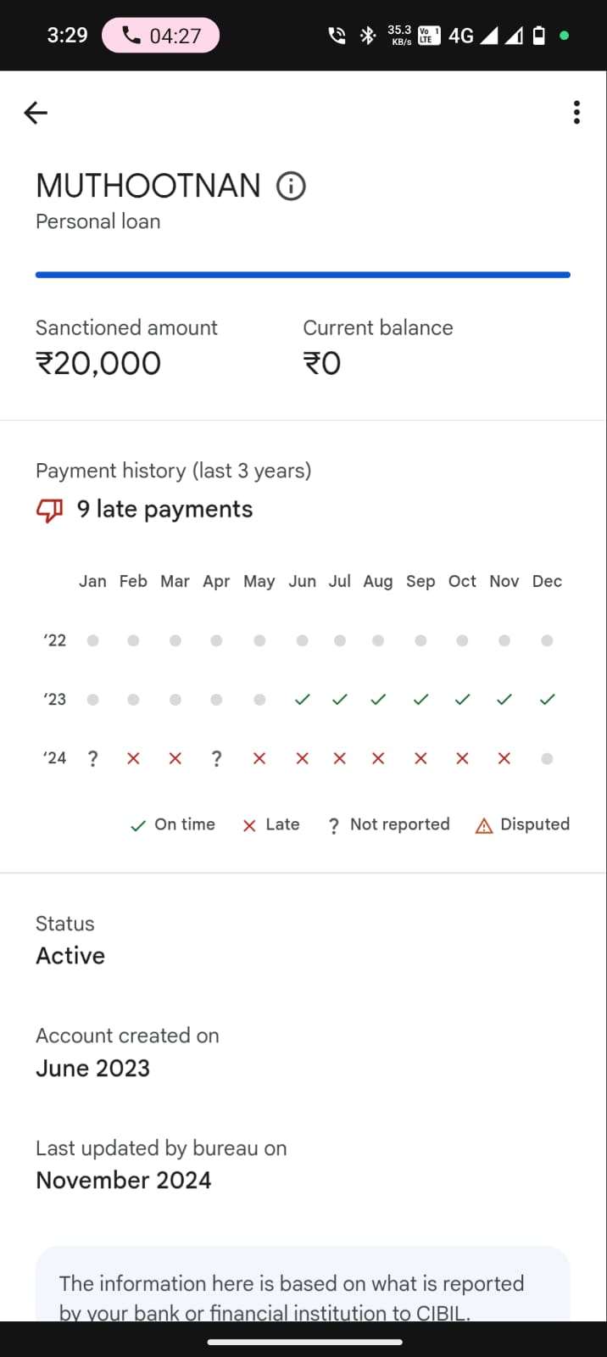
Task: Tap the Not reported legend label
Action: coord(399,824)
